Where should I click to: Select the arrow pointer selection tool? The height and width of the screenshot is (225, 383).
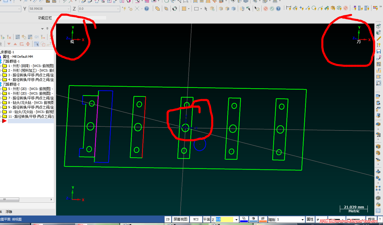(x=206, y=9)
